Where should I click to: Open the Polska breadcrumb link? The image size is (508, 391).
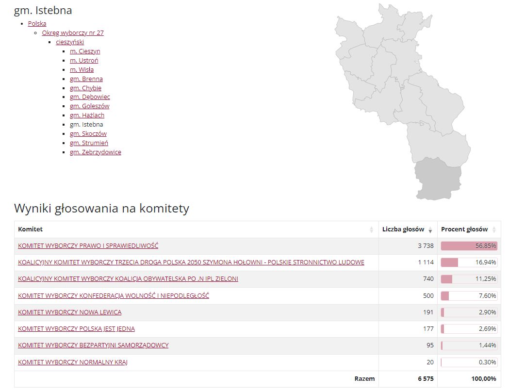[x=37, y=23]
